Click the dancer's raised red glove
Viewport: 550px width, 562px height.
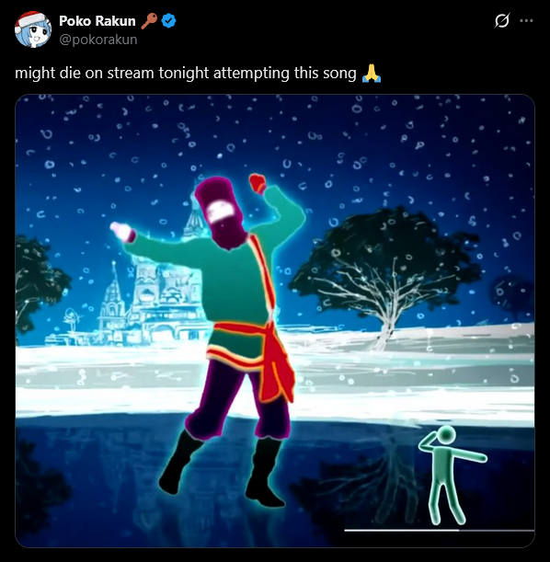pyautogui.click(x=258, y=183)
